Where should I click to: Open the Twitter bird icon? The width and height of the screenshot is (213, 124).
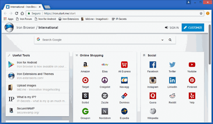pos(172,65)
